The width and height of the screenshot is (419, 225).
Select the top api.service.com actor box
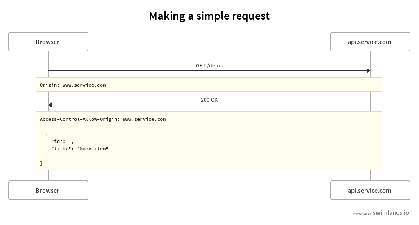(370, 42)
